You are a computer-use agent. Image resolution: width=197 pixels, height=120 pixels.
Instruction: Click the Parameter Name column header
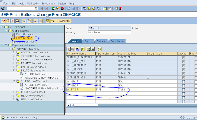[81, 54]
